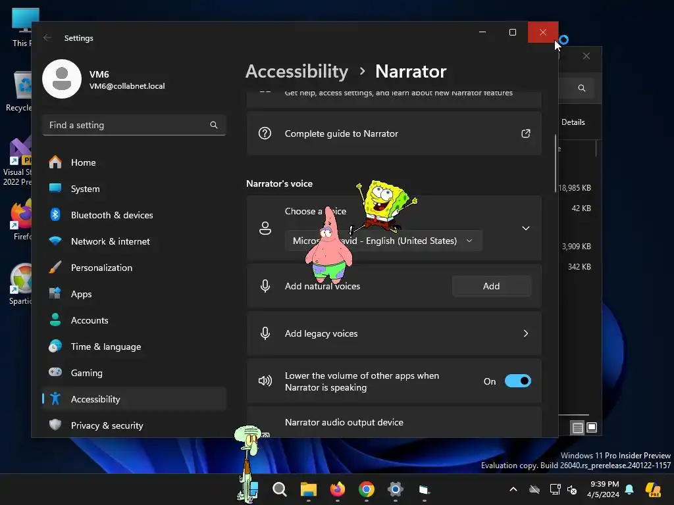Click the folder app icon right of Settings gear
674x505 pixels.
[425, 489]
